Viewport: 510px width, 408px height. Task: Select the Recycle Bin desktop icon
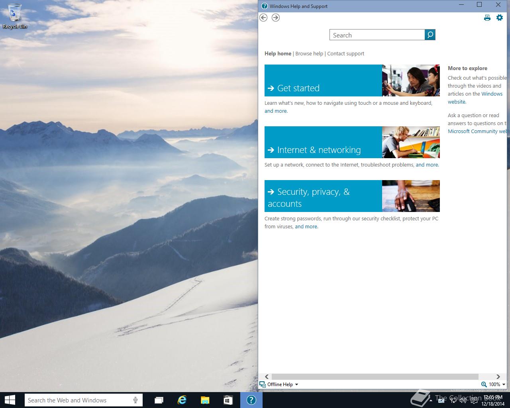(x=15, y=16)
